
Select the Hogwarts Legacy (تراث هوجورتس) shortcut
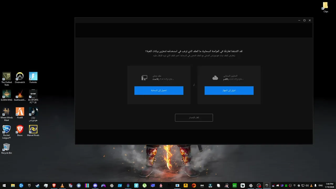[33, 114]
